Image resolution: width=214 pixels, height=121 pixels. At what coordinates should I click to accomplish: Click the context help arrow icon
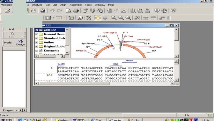(173, 10)
